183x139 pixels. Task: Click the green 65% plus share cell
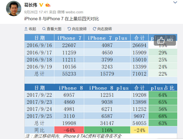163,102
